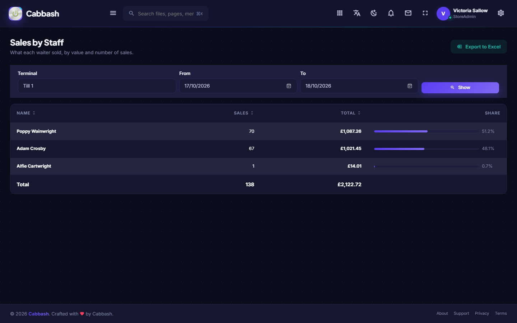Open the mail messages icon
This screenshot has width=517, height=323.
(408, 13)
